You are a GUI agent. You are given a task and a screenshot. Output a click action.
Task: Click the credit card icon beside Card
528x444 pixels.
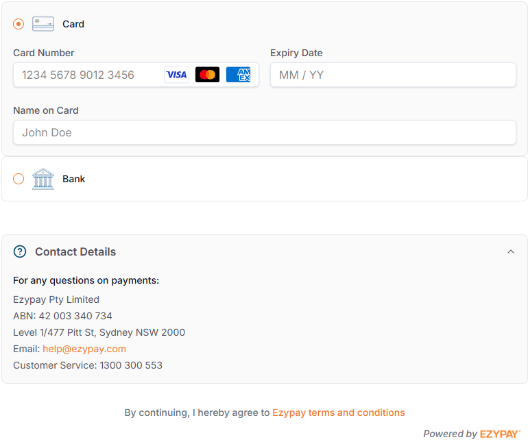(x=43, y=24)
